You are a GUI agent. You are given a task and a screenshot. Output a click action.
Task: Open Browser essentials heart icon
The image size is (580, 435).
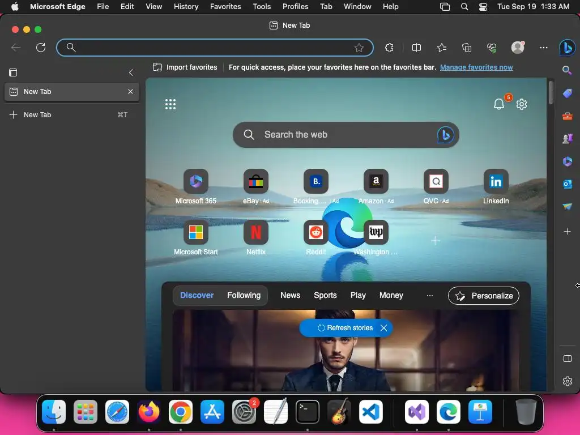[x=492, y=48]
